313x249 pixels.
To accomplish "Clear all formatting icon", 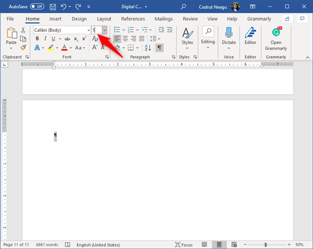I will pyautogui.click(x=95, y=39).
